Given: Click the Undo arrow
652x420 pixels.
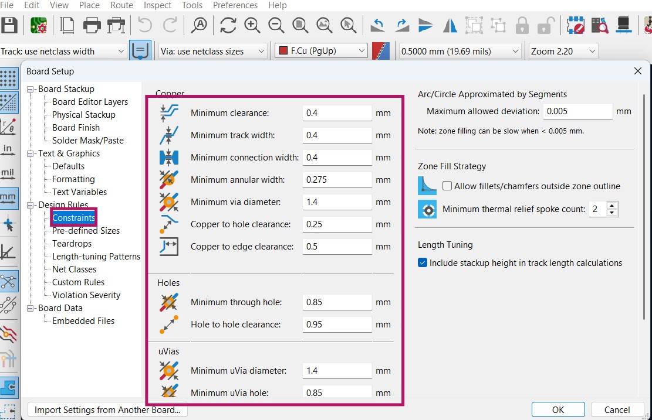Looking at the screenshot, I should tap(145, 26).
